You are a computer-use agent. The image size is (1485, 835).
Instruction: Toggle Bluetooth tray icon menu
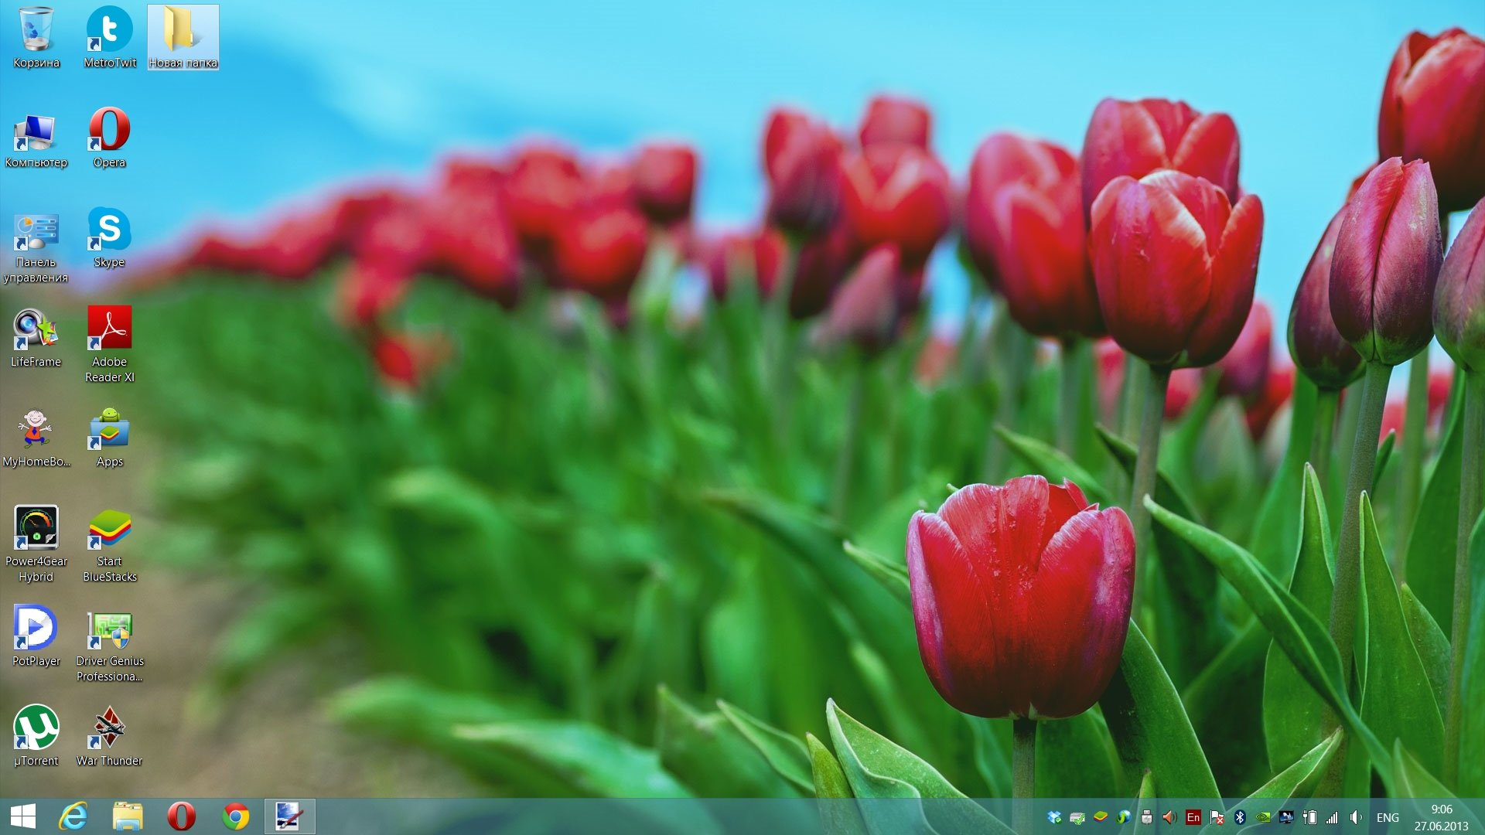[1240, 817]
